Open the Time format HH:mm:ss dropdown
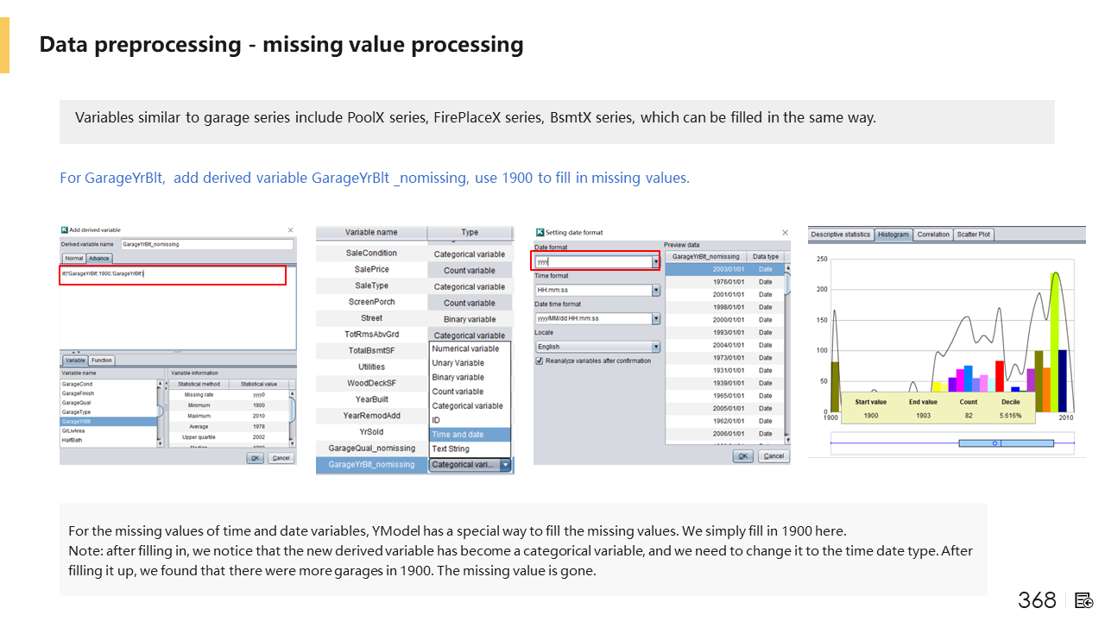This screenshot has height=621, width=1105. (656, 291)
